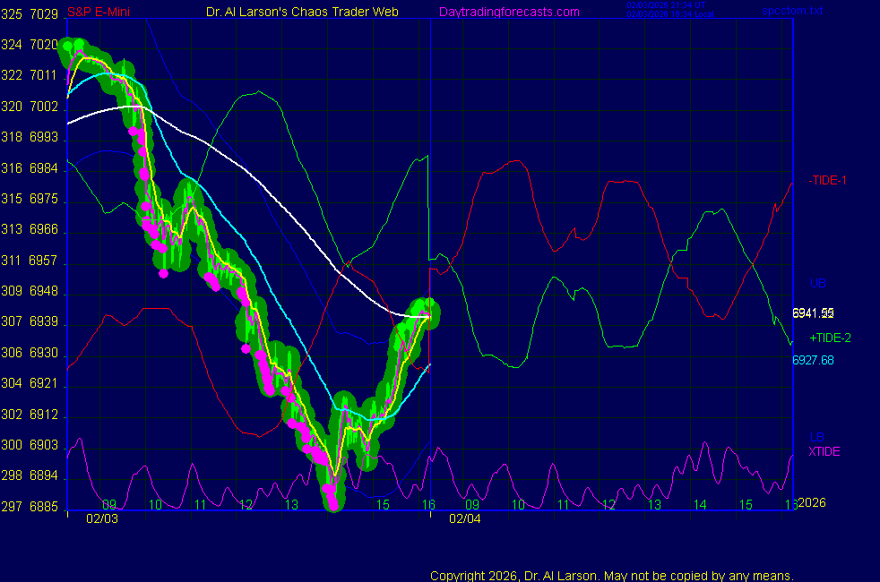Click the 13 hour marker under 02/03
The width and height of the screenshot is (880, 582).
[290, 505]
